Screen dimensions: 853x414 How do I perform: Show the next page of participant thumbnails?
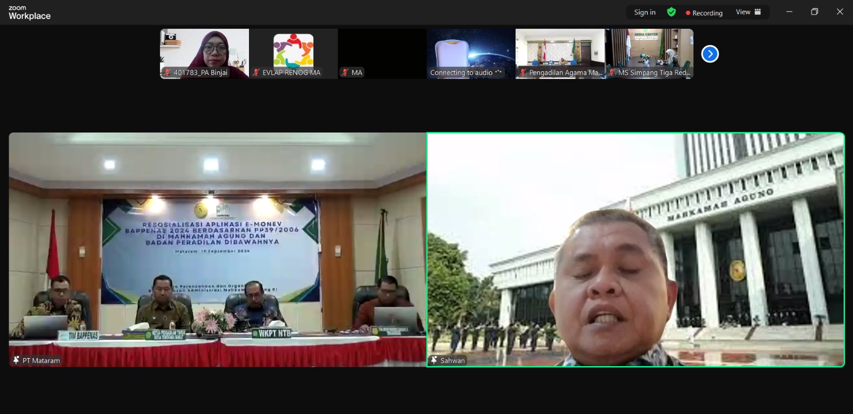[710, 54]
